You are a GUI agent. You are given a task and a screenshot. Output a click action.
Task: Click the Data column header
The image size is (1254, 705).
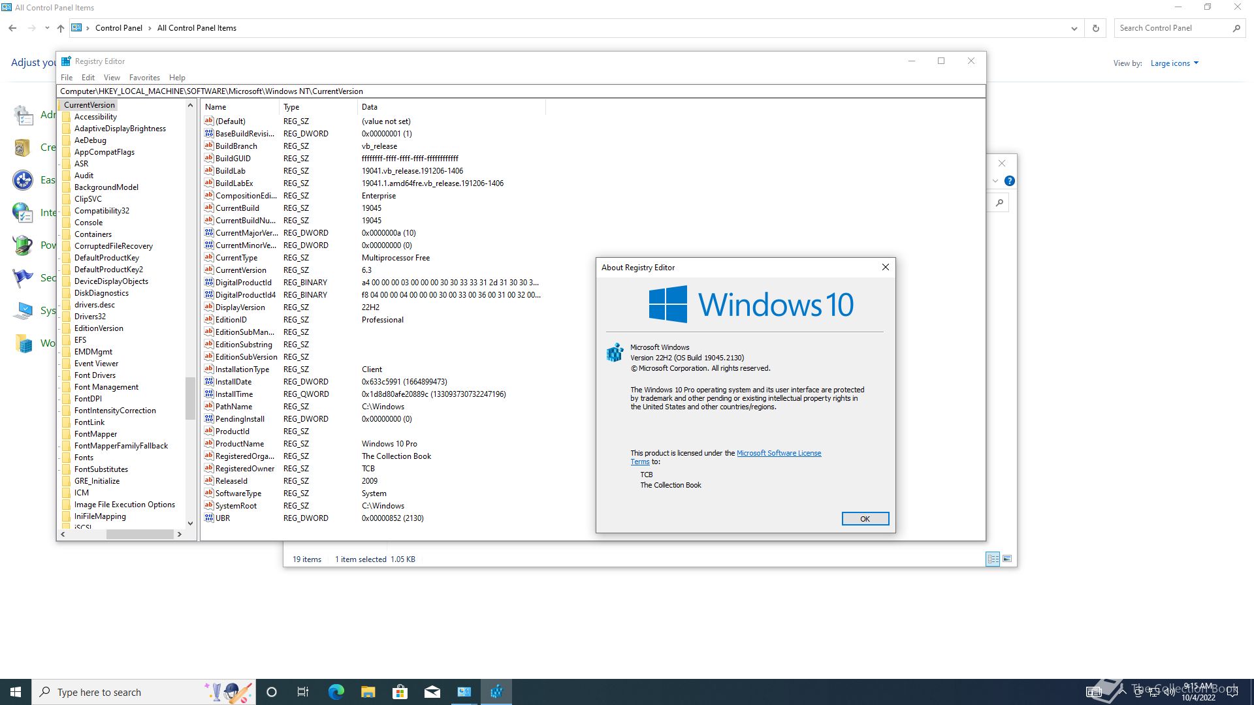[x=451, y=107]
